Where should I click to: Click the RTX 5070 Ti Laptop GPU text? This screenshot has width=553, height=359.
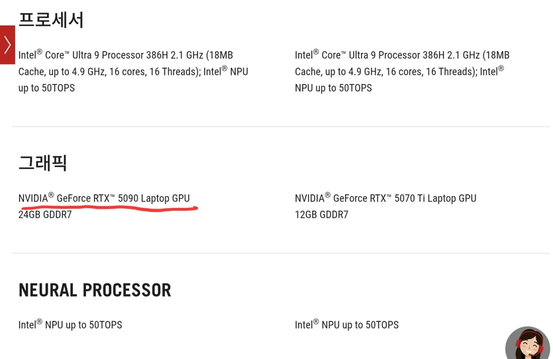(385, 198)
